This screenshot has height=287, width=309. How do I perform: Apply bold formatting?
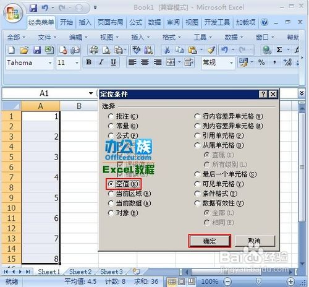[89, 62]
